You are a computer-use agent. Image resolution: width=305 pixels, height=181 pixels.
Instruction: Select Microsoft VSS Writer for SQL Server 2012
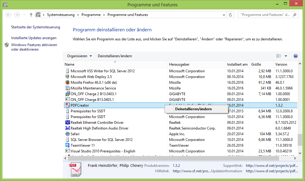click(181, 71)
